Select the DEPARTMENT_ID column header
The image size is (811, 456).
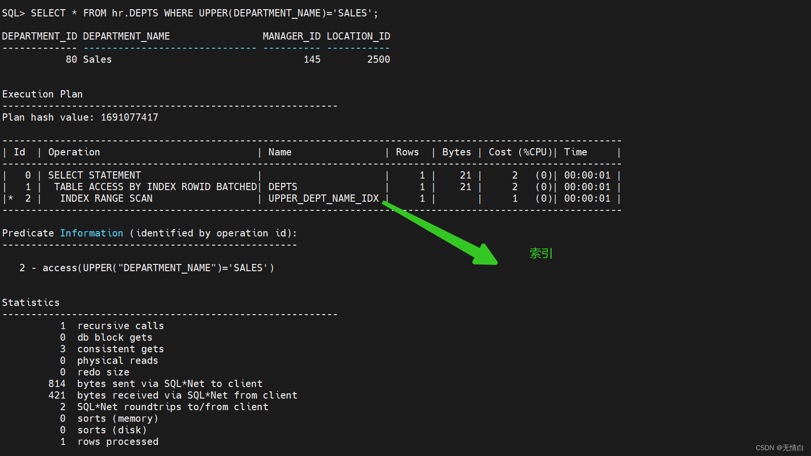pos(40,36)
